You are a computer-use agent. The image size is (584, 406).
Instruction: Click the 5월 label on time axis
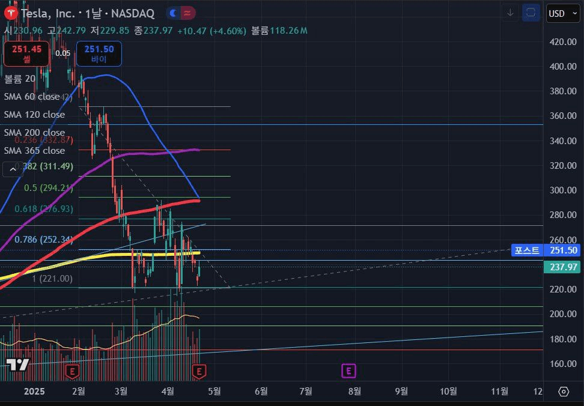pos(214,392)
